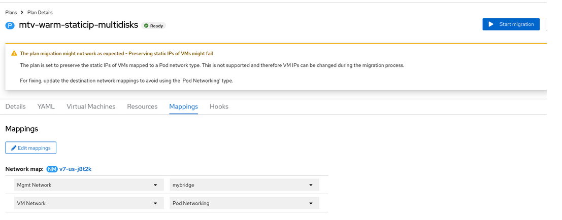Viewport: 562px width, 220px height.
Task: Switch to the Details tab
Action: (15, 106)
